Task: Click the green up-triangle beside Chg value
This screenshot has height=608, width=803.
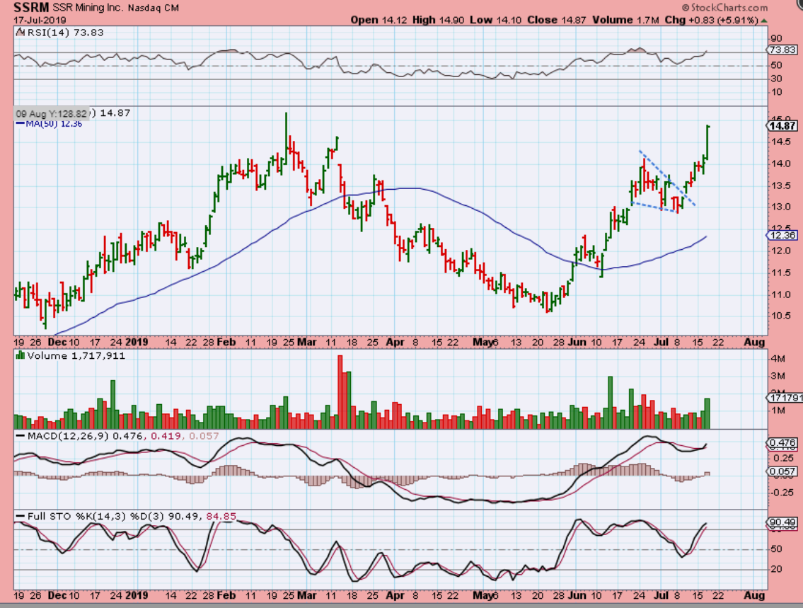Action: coord(765,21)
